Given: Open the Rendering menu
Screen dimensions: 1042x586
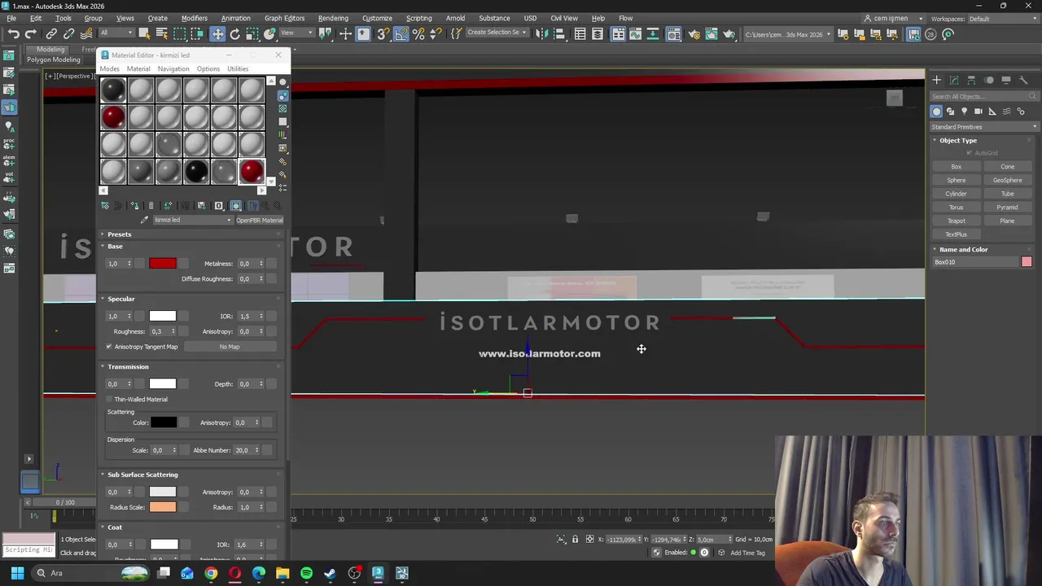Looking at the screenshot, I should click(x=333, y=18).
